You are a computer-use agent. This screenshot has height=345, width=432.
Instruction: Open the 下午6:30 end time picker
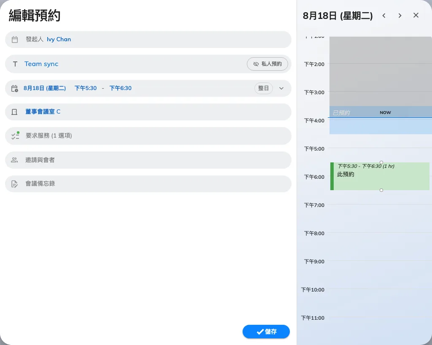(x=120, y=88)
